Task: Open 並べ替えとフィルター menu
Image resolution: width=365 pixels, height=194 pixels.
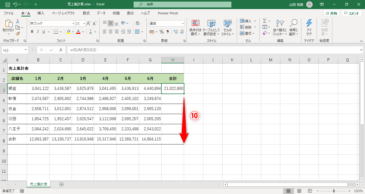Action: click(279, 27)
